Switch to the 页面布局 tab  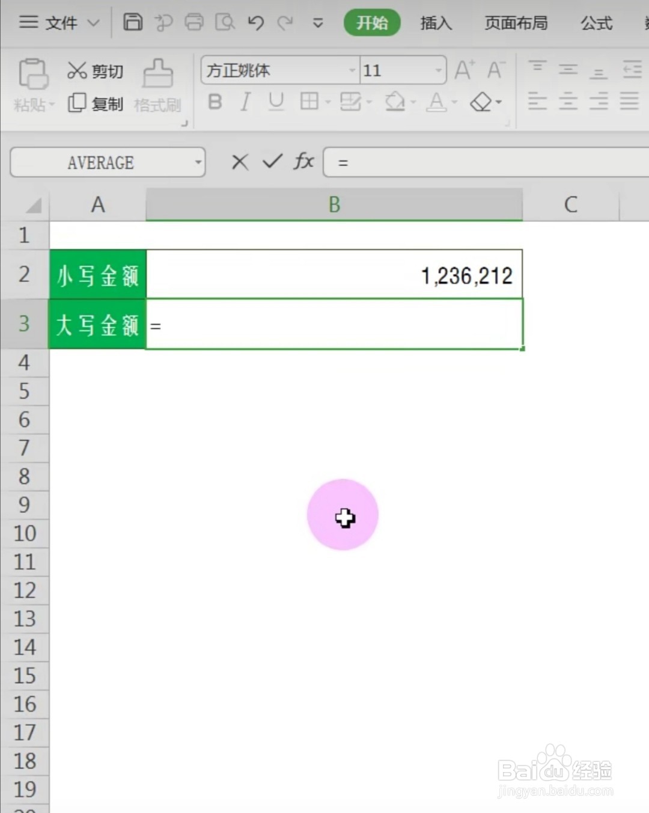516,23
